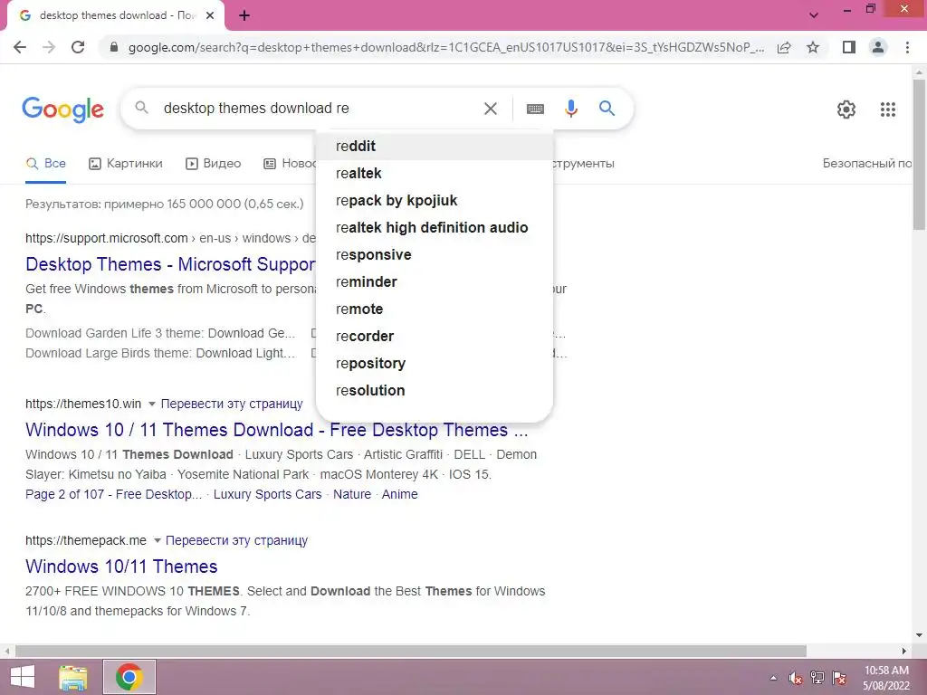Expand dropdown arrow beside themes10.win
This screenshot has width=927, height=695.
[152, 405]
